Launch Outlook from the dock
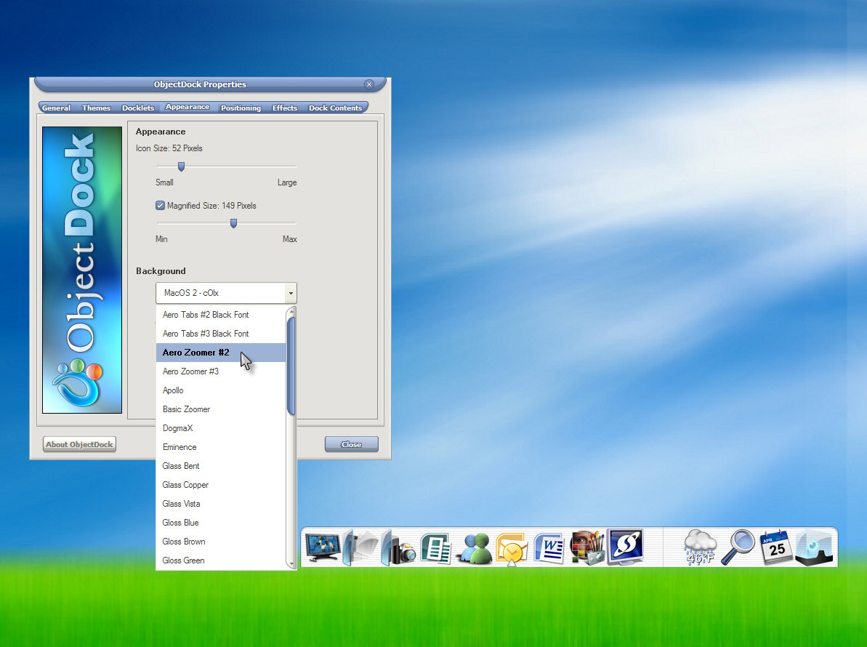The image size is (867, 647). pos(512,549)
